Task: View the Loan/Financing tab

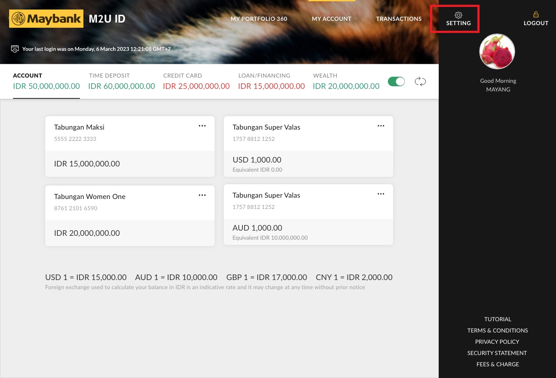Action: [x=271, y=81]
